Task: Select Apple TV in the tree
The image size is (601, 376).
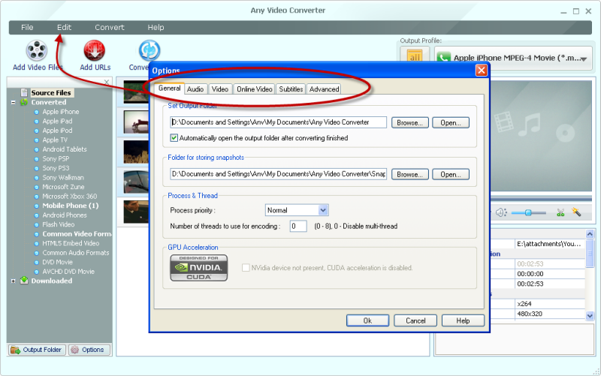Action: tap(55, 140)
